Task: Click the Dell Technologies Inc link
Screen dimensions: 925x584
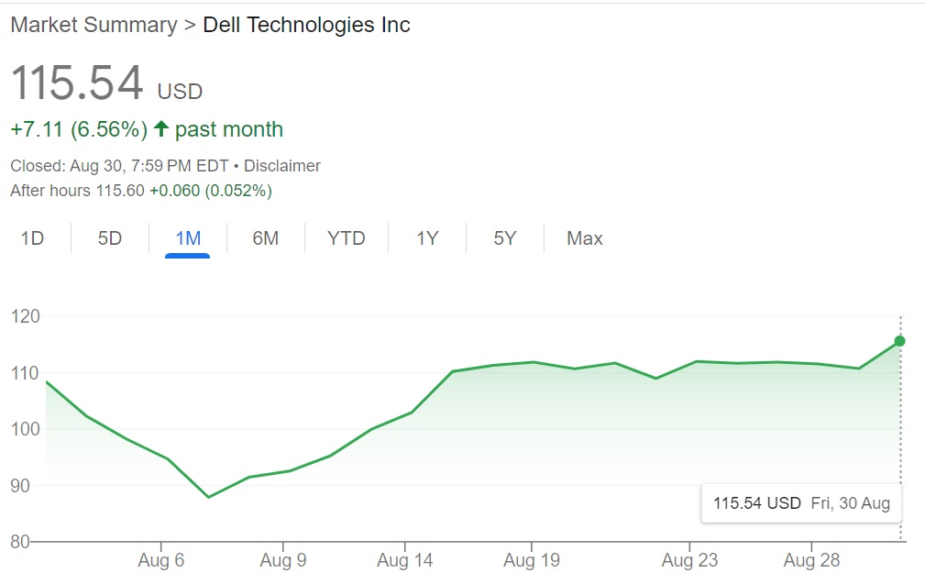Action: pos(306,25)
